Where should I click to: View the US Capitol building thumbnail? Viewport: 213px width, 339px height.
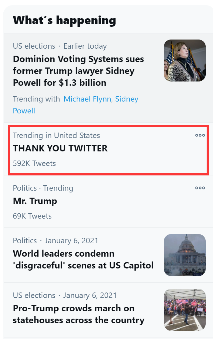184,255
